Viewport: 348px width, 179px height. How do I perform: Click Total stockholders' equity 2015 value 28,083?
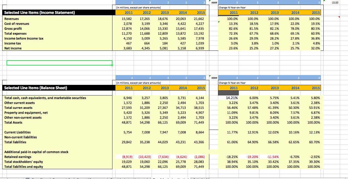[x=199, y=162]
